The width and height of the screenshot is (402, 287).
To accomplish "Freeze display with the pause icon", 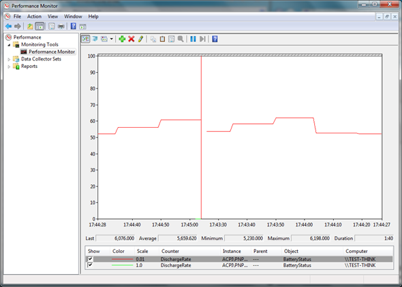I will click(x=193, y=39).
